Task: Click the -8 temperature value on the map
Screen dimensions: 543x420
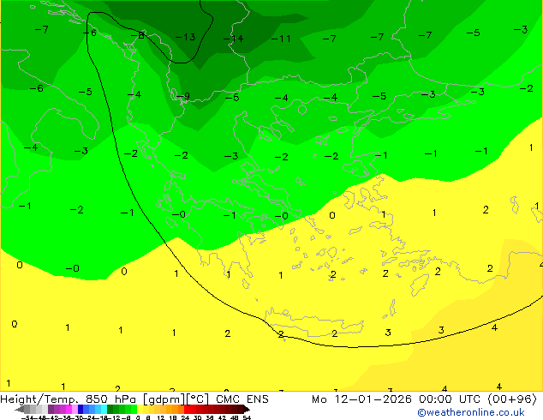Action: (138, 35)
